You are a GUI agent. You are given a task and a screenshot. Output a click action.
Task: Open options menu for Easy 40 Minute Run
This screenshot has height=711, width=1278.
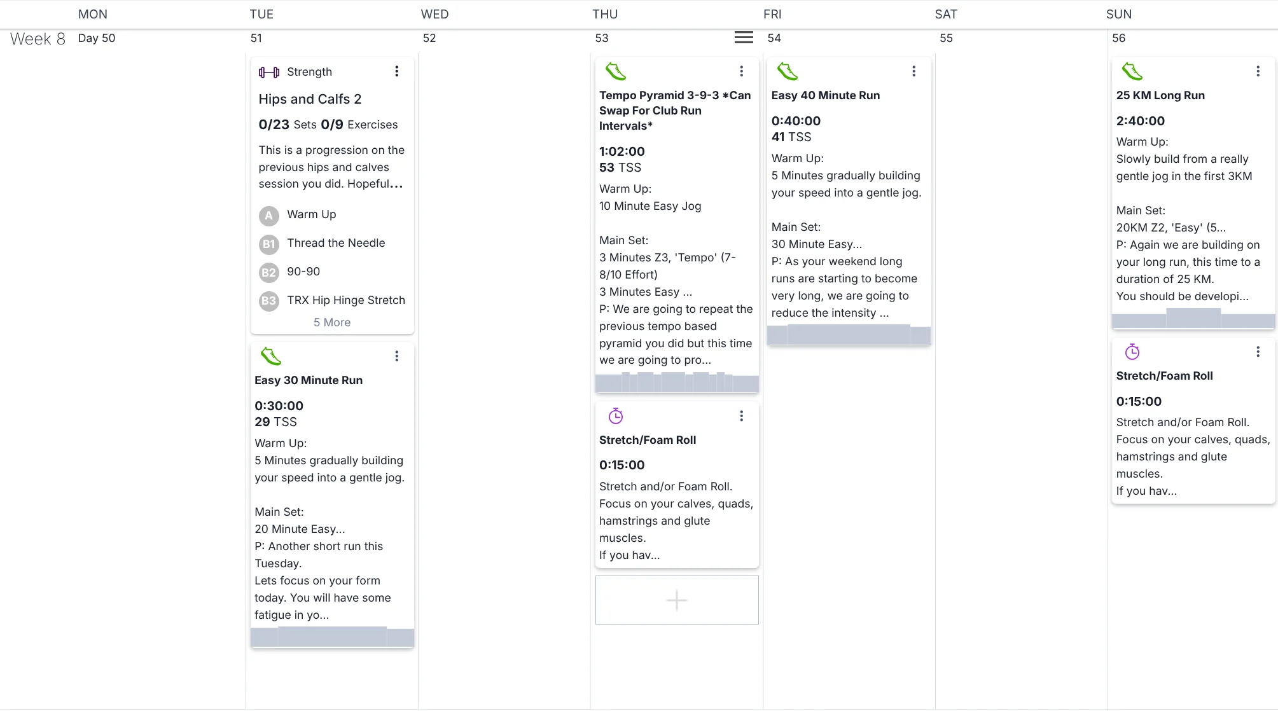pos(913,71)
